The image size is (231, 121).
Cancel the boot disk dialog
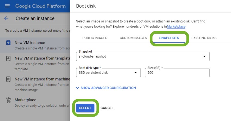pos(107,108)
